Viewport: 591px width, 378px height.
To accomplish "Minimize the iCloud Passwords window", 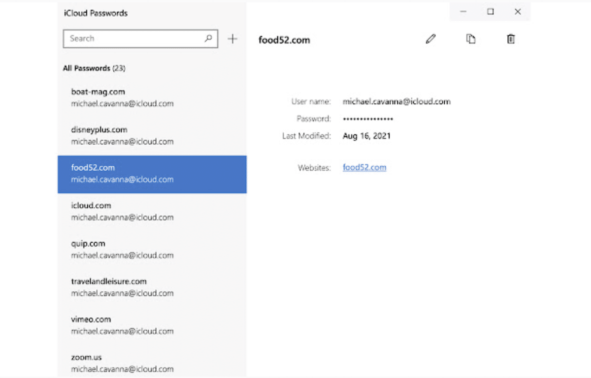I will [x=463, y=12].
